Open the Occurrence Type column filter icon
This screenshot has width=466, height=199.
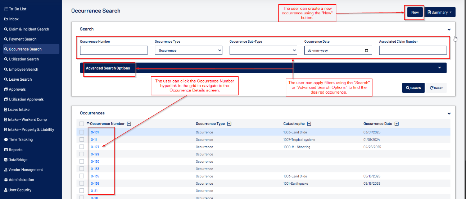pyautogui.click(x=229, y=124)
